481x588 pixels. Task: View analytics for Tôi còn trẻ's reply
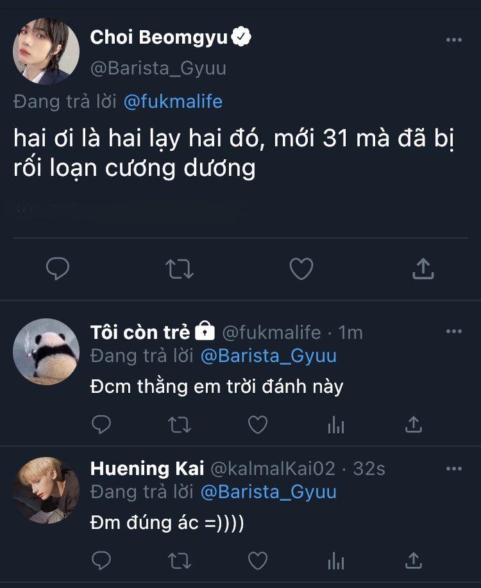(336, 424)
